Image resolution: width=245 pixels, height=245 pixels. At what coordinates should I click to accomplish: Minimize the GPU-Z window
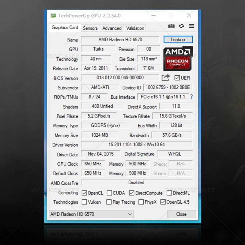(153, 16)
